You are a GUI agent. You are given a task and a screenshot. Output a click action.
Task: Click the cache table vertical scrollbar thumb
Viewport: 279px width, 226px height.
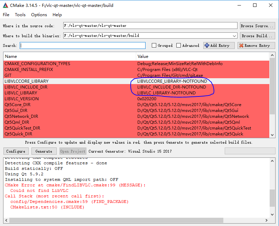tap(272, 86)
